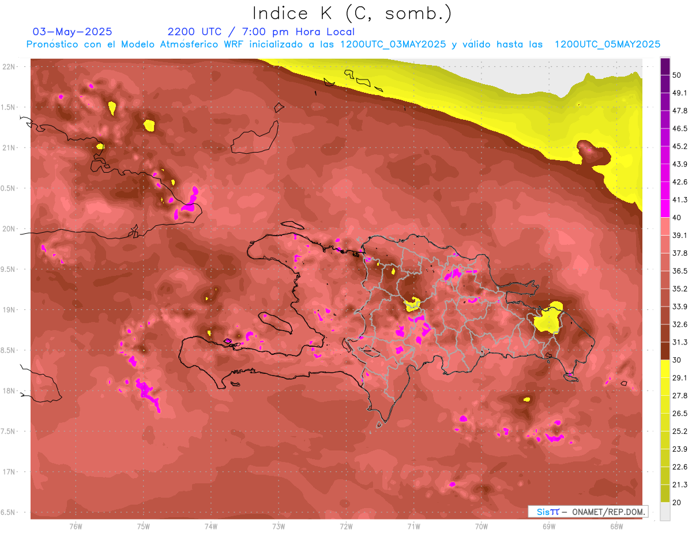Select the '21N' latitude label
Screen dimensions: 692x534
(9, 147)
